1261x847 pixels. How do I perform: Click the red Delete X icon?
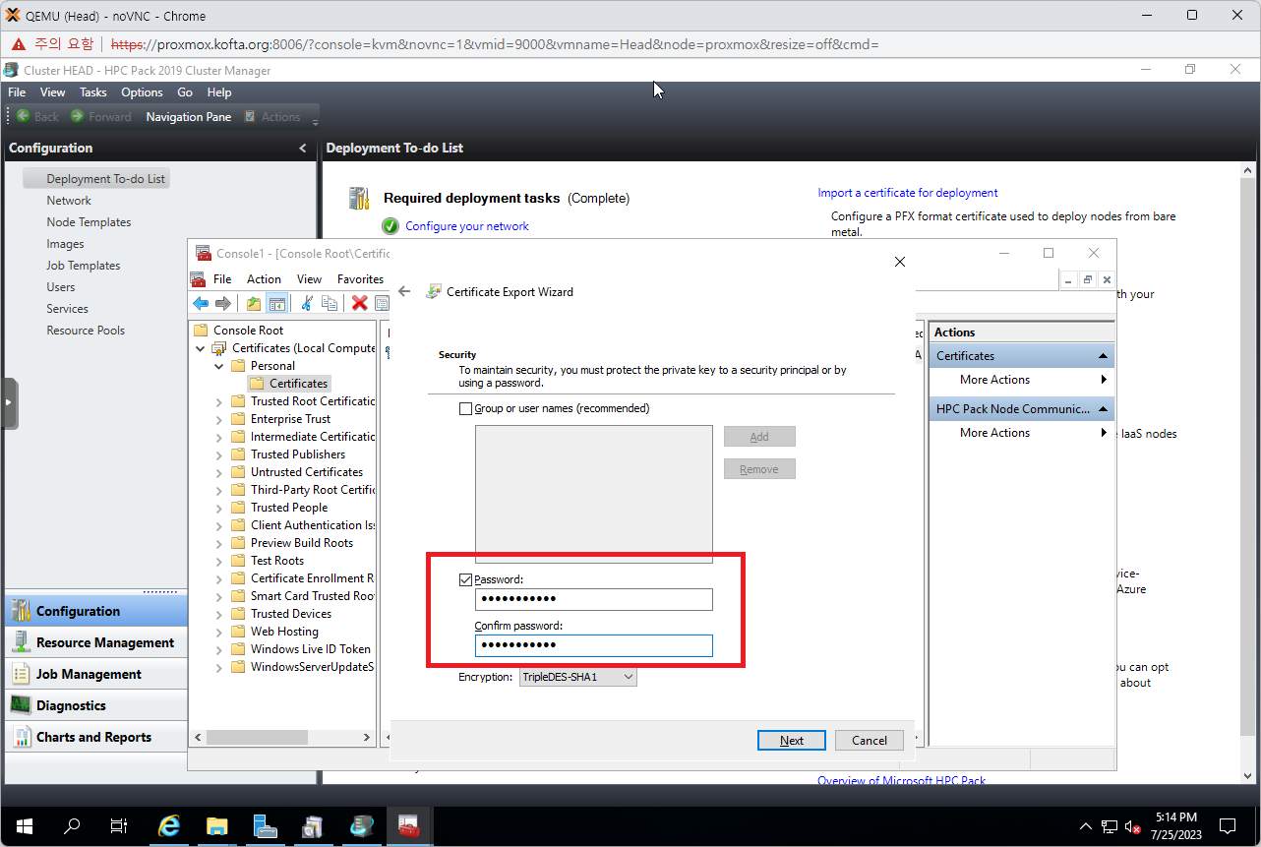[x=360, y=303]
